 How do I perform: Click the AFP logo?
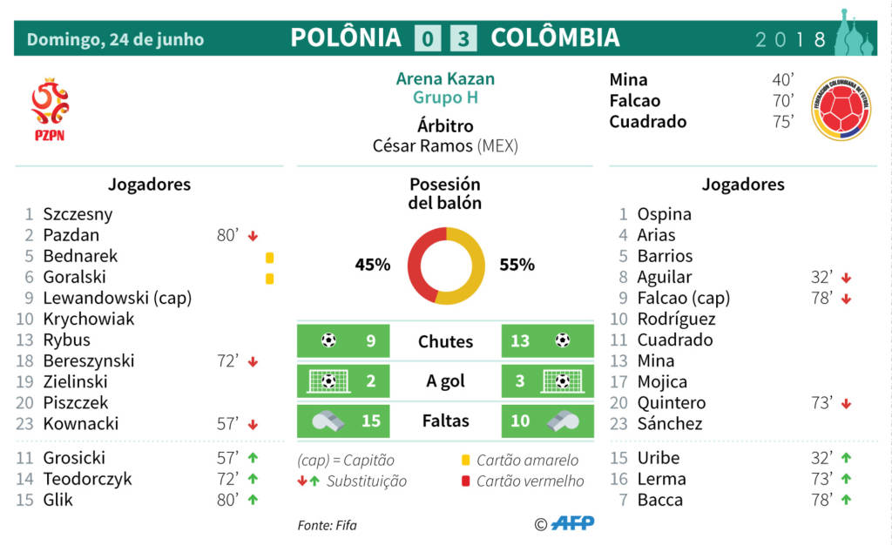573,523
